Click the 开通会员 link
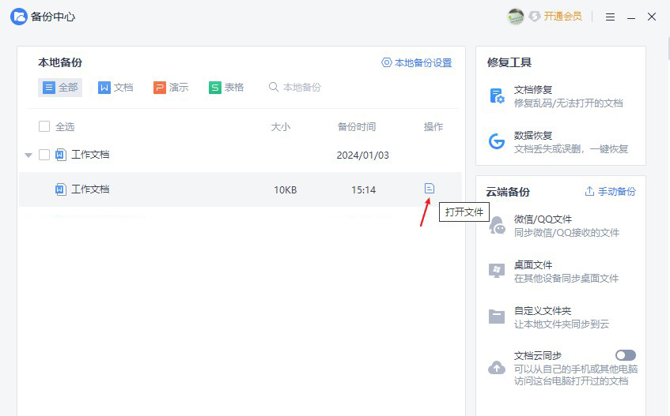Viewport: 670px width, 416px height. [562, 17]
